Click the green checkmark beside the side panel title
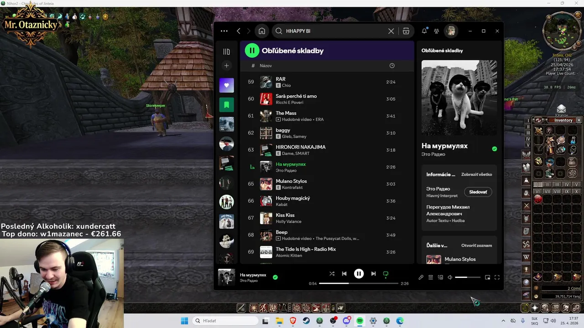This screenshot has height=328, width=584. click(x=495, y=149)
